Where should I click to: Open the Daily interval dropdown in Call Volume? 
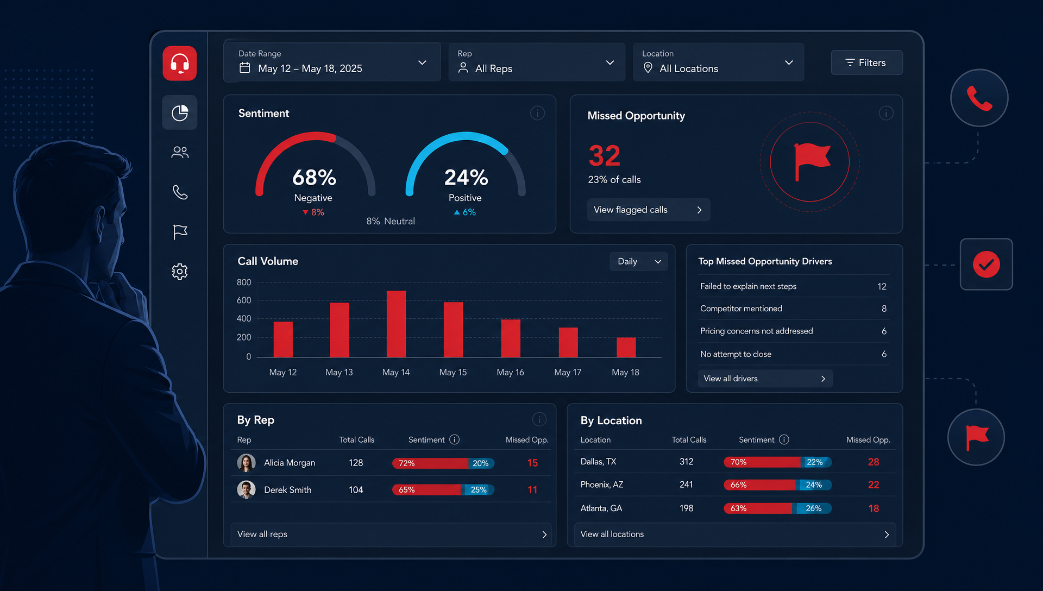(x=639, y=261)
